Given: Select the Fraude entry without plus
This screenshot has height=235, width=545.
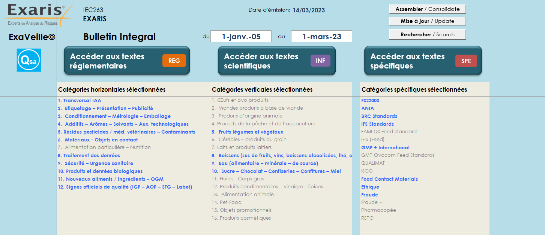Looking at the screenshot, I should (369, 195).
